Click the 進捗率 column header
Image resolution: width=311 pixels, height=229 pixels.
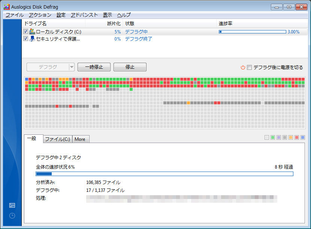262,23
